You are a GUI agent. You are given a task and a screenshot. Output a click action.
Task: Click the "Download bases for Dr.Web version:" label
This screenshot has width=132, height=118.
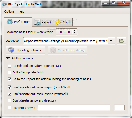tap(30, 32)
